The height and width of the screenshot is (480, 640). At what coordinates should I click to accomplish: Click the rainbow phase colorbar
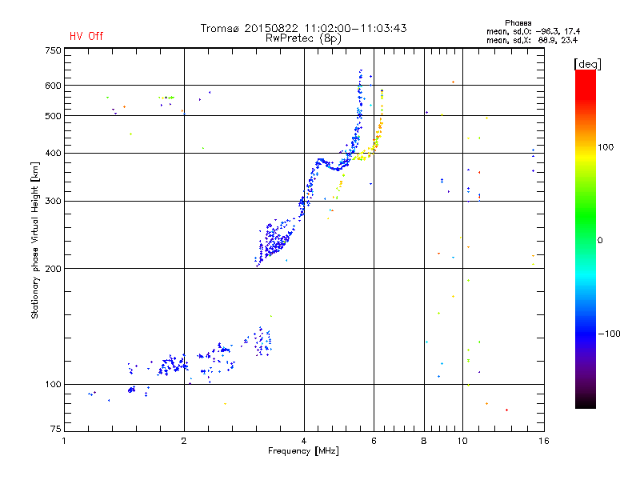click(x=586, y=238)
